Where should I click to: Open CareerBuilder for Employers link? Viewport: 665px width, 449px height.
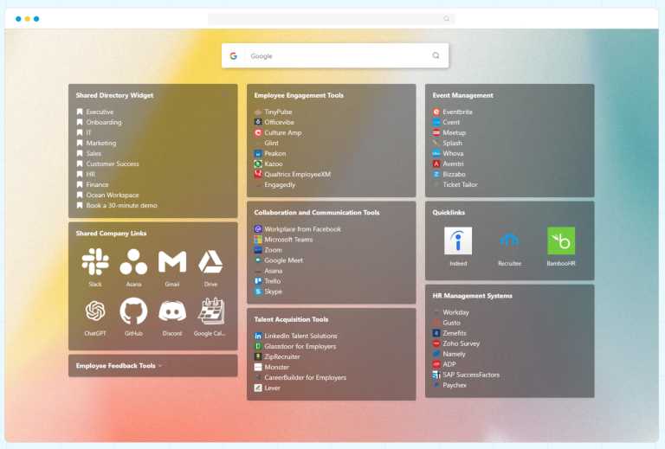(x=306, y=377)
